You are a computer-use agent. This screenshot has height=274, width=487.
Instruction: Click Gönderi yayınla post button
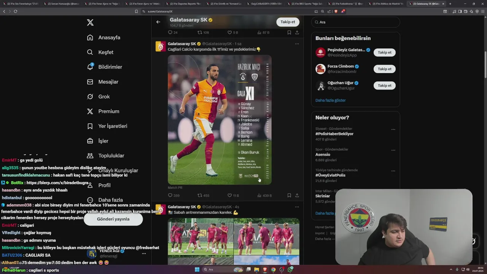[x=113, y=219]
